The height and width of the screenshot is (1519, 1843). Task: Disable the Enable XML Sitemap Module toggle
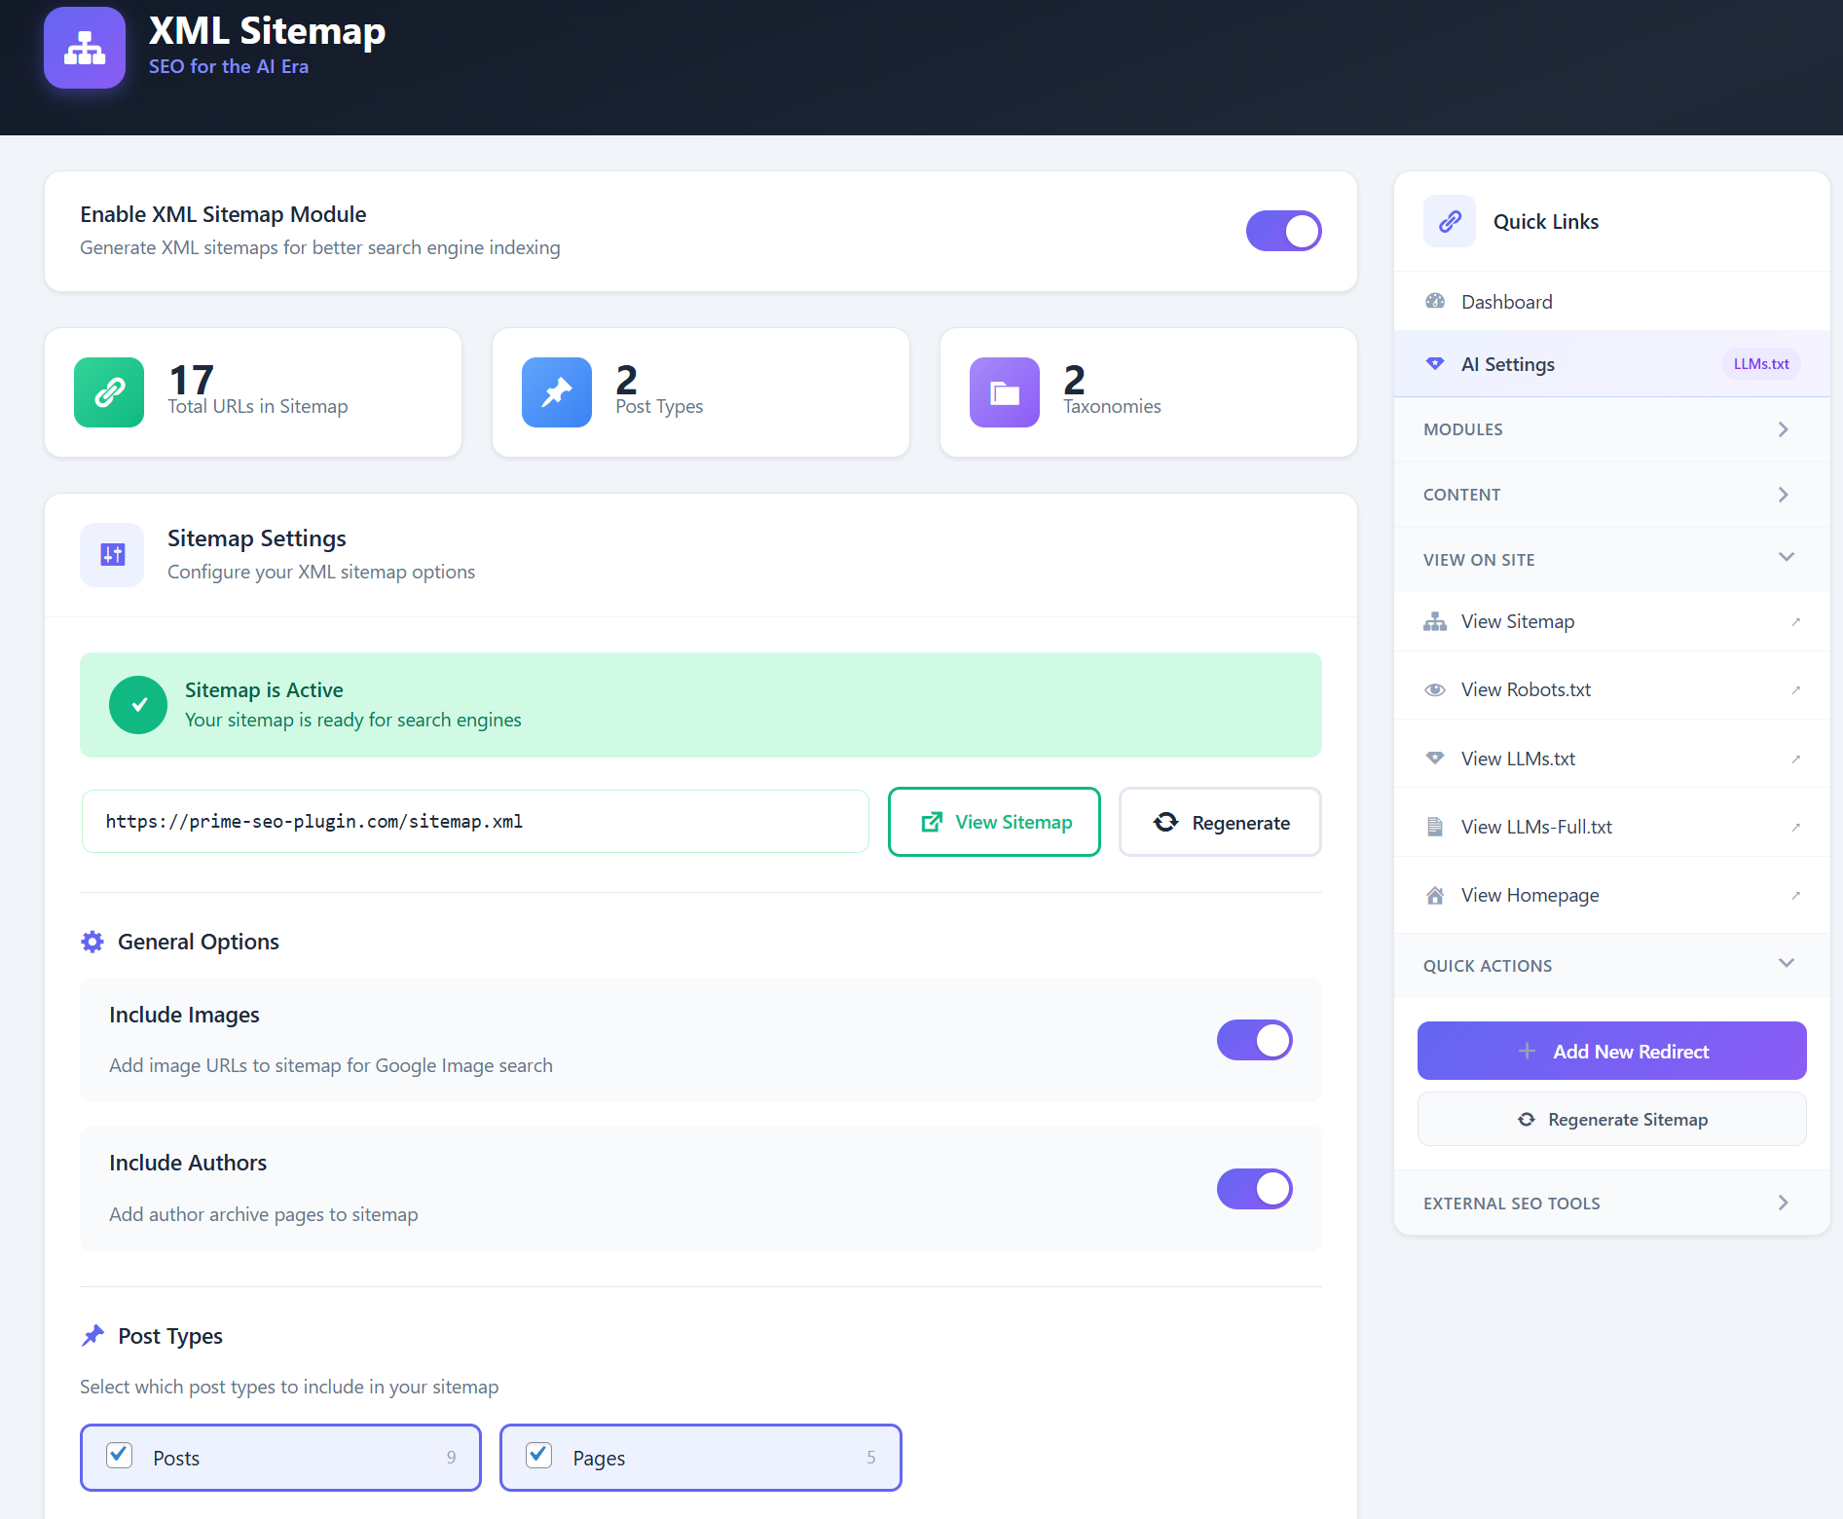[x=1283, y=231]
